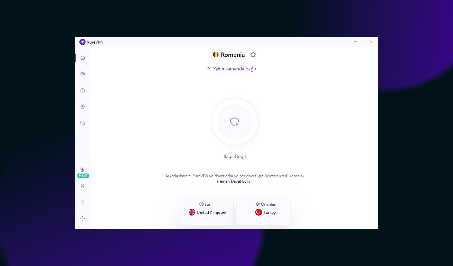Open the settings gear icon
The height and width of the screenshot is (266, 453).
pos(83,218)
